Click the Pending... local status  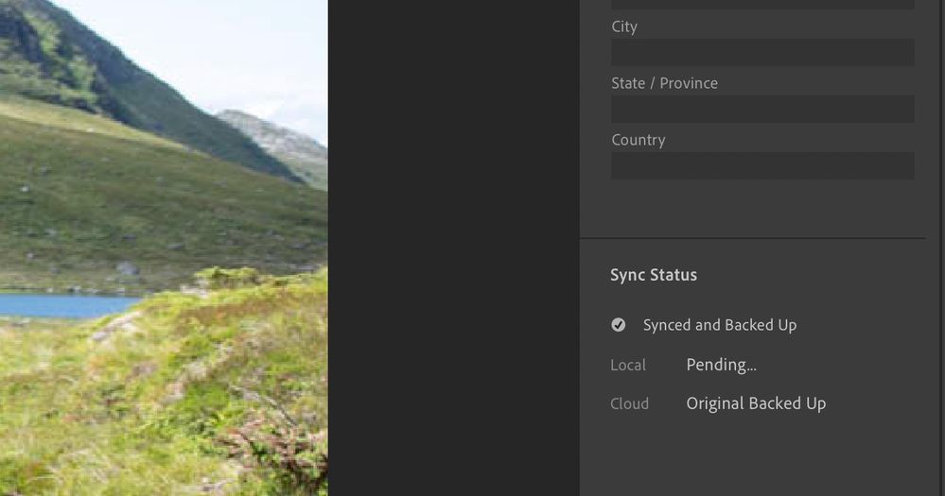721,365
